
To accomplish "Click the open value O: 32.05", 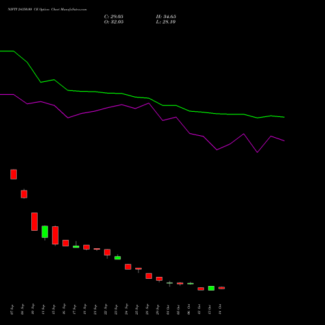I will [x=114, y=22].
